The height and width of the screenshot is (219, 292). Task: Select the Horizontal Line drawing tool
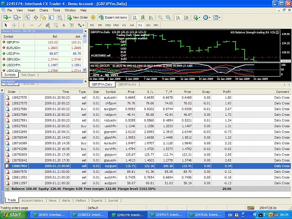tap(32, 25)
